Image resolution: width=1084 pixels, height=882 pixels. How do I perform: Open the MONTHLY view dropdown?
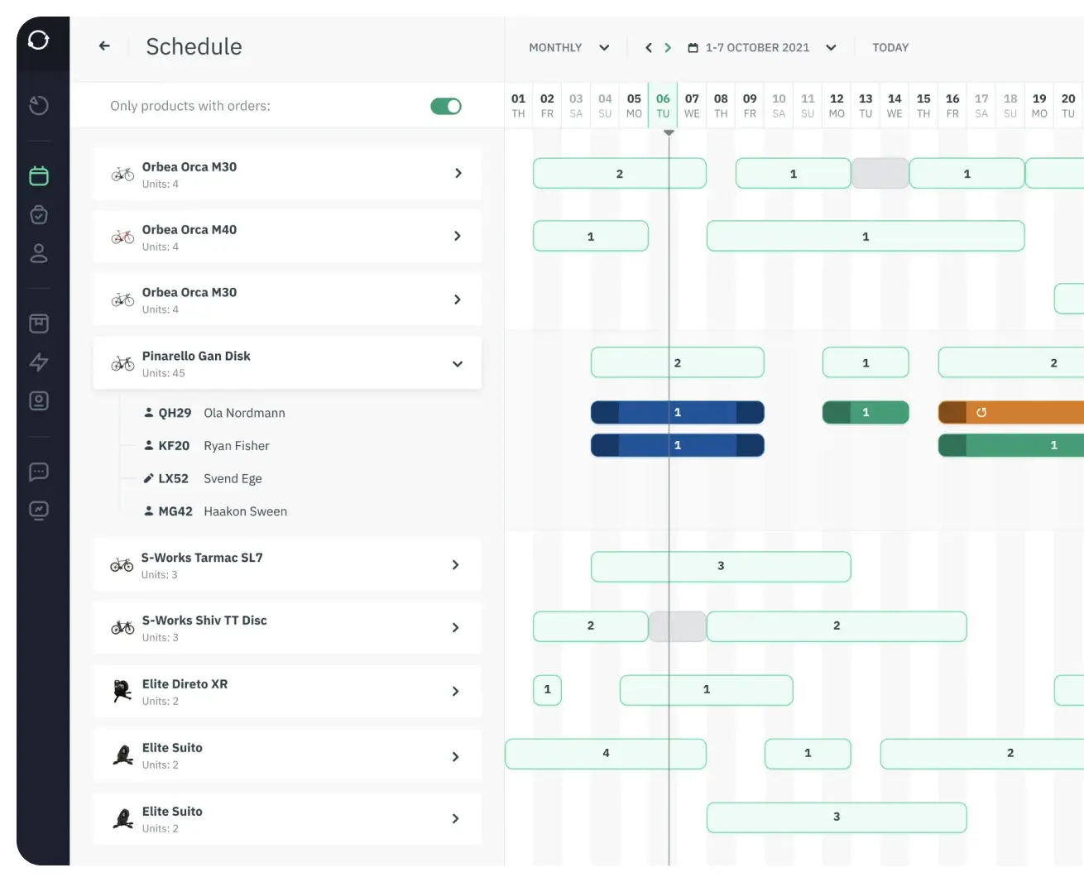click(568, 48)
